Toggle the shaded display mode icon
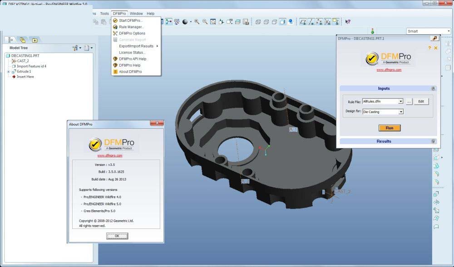 pyautogui.click(x=282, y=21)
